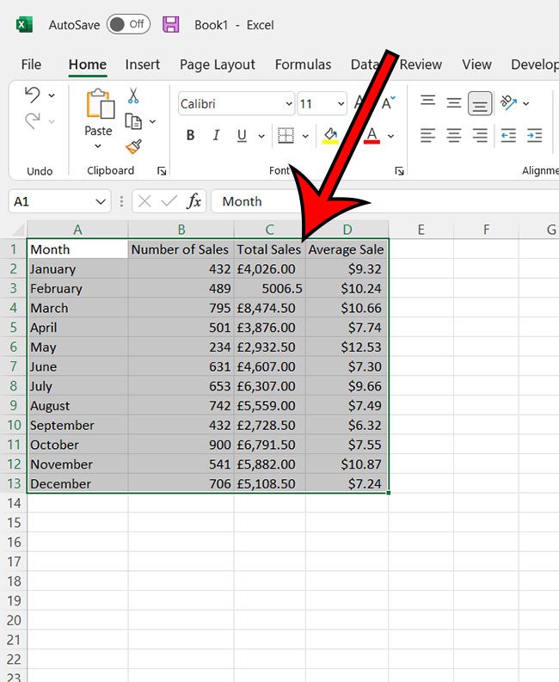Image resolution: width=559 pixels, height=682 pixels.
Task: Click the Insert Function fx icon
Action: [194, 201]
